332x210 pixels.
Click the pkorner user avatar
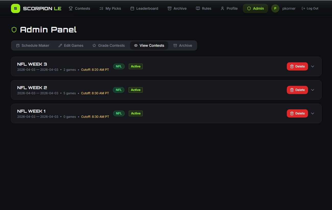tap(275, 8)
